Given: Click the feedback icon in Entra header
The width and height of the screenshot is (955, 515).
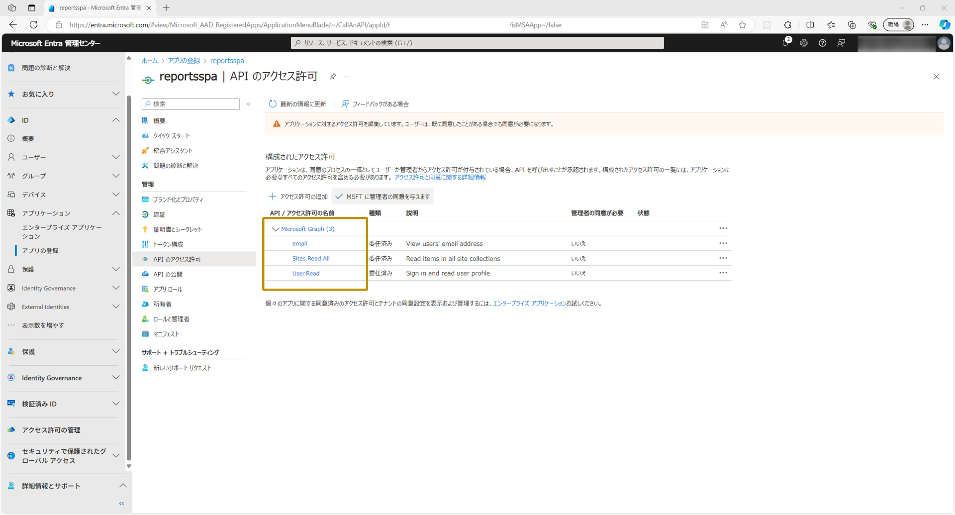Looking at the screenshot, I should click(841, 43).
